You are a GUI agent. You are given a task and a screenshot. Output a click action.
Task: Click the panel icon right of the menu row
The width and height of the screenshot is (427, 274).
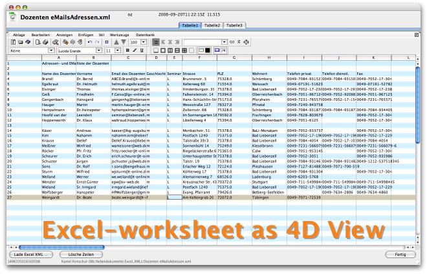[x=417, y=35]
